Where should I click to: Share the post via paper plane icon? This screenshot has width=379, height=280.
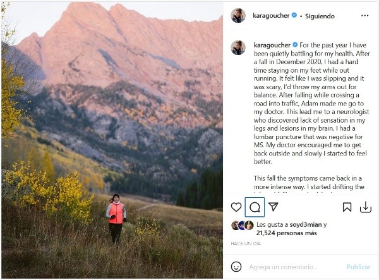pyautogui.click(x=274, y=207)
